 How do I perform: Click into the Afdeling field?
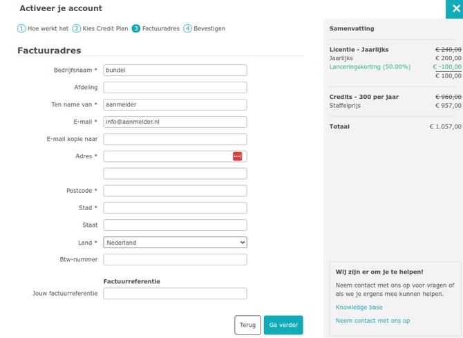coord(175,87)
